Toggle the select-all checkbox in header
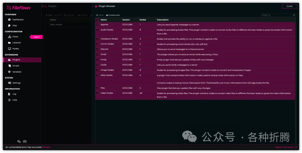Viewport: 302px width, 153px height. (x=97, y=20)
